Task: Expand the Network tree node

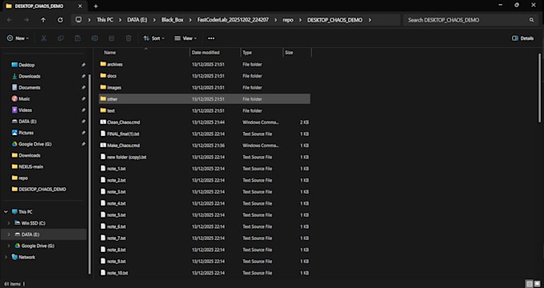Action: (6, 257)
